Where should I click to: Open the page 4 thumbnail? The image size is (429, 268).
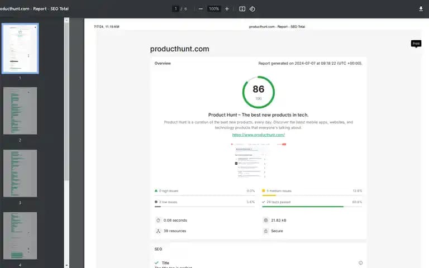point(20,236)
